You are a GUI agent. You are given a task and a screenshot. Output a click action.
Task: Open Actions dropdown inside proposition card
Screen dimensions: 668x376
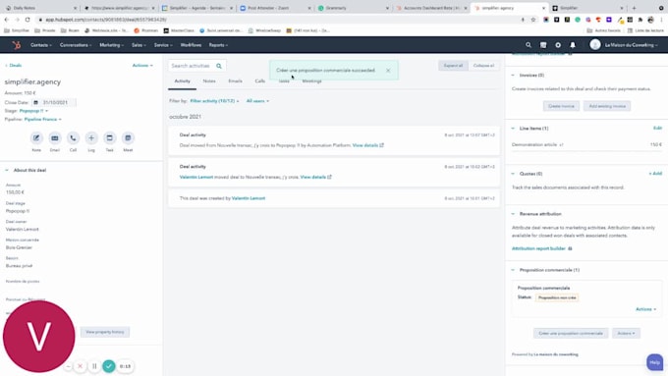point(645,309)
